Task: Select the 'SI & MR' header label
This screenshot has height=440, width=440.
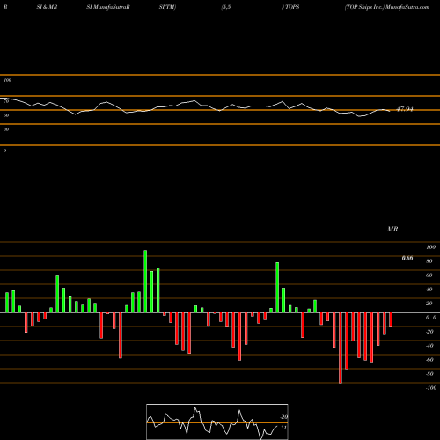Action: coord(47,7)
